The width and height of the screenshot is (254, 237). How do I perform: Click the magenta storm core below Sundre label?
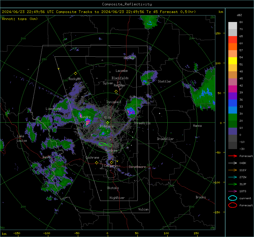click(88, 122)
